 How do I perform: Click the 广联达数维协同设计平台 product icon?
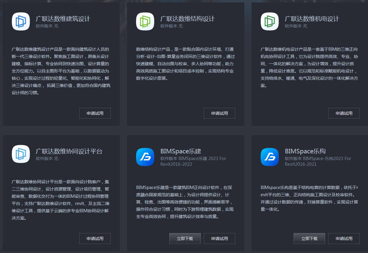pyautogui.click(x=21, y=154)
